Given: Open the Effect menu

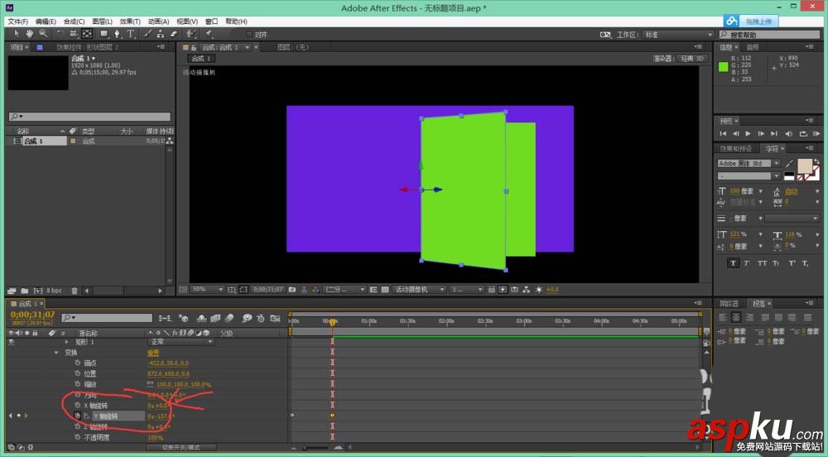Looking at the screenshot, I should (x=130, y=22).
